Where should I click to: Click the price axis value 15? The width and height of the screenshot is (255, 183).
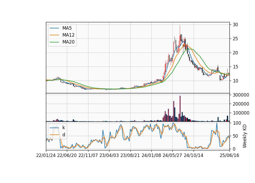click(x=235, y=67)
